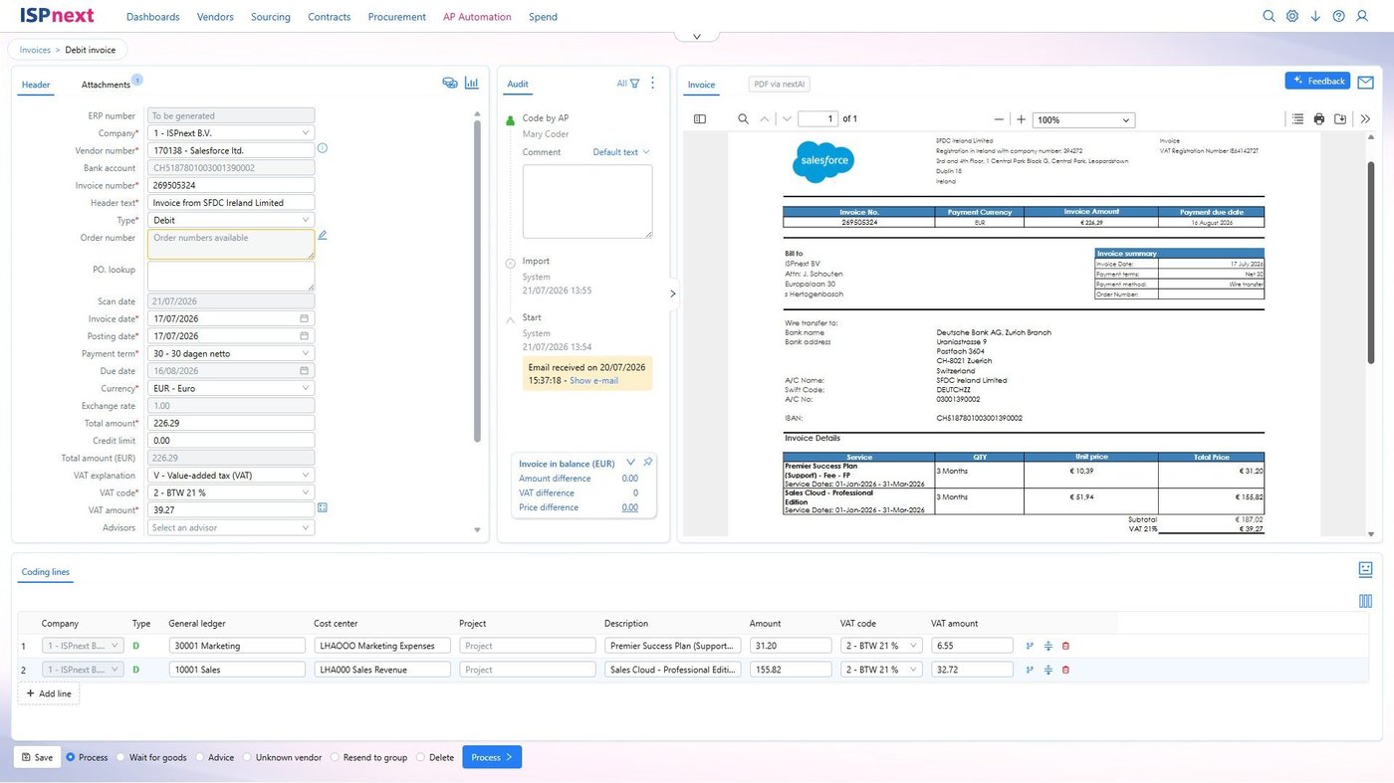Pin the Invoice in balance box
This screenshot has height=783, width=1394.
click(647, 463)
